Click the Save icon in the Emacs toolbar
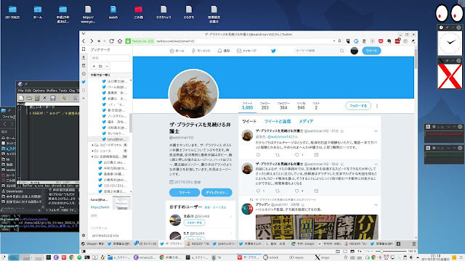 coord(53,98)
